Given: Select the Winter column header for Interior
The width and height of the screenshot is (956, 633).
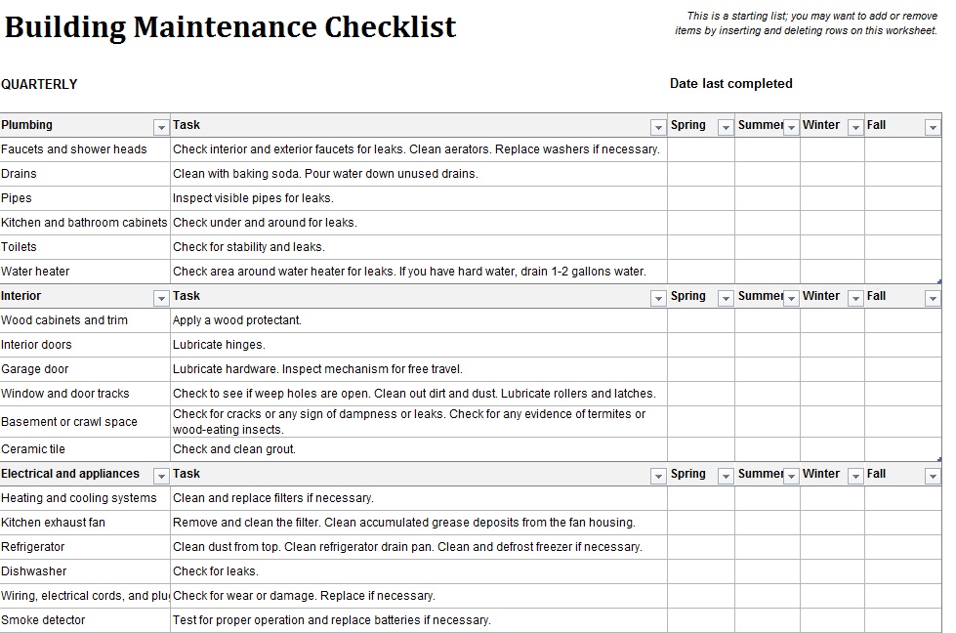Looking at the screenshot, I should [x=820, y=296].
